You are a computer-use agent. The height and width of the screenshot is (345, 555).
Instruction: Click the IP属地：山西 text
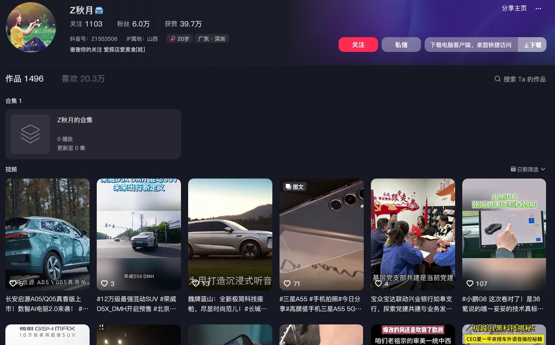142,39
